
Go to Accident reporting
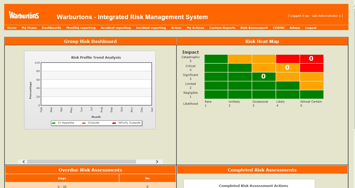pyautogui.click(x=116, y=28)
